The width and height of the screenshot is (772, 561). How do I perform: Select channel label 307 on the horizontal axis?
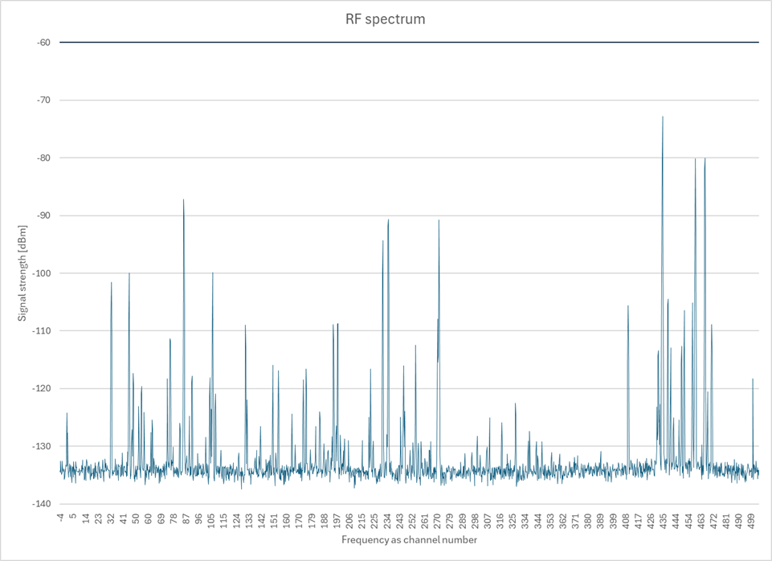pyautogui.click(x=488, y=521)
